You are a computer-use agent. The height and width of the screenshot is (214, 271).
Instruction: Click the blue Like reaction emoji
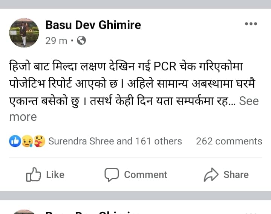15,141
